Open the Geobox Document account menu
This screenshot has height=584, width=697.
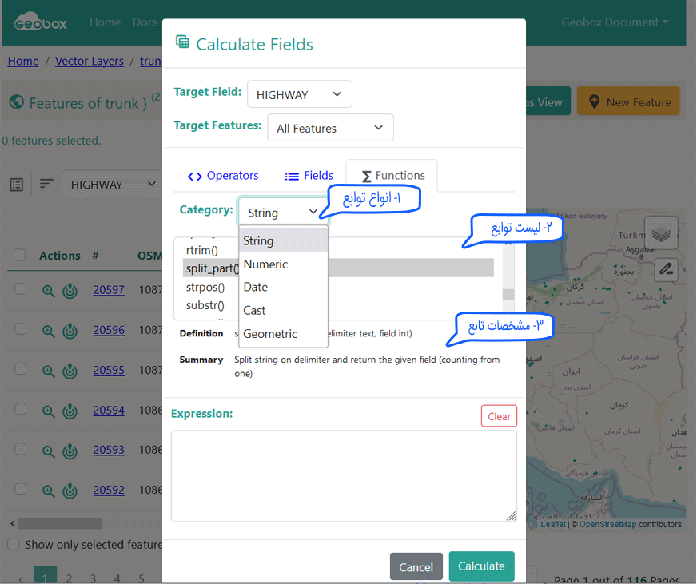click(x=614, y=22)
